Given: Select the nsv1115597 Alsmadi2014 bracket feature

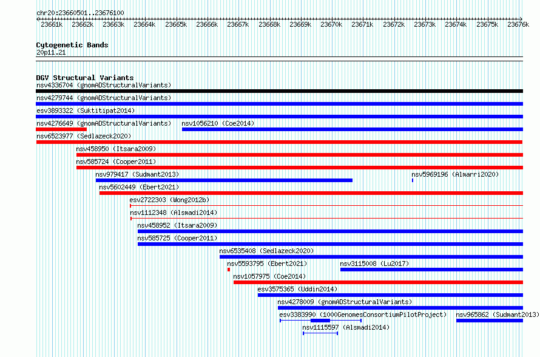Looking at the screenshot, I should pos(320,333).
